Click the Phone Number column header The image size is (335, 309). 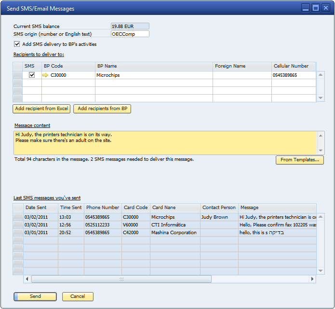click(x=103, y=208)
